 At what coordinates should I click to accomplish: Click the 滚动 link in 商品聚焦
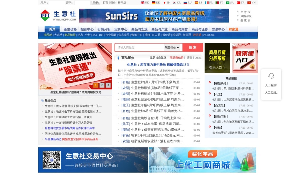pyautogui.click(x=189, y=58)
